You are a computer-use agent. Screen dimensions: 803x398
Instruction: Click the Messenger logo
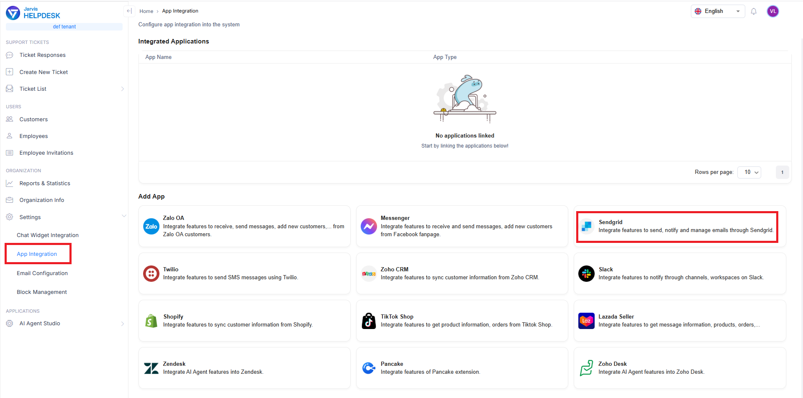(x=369, y=226)
